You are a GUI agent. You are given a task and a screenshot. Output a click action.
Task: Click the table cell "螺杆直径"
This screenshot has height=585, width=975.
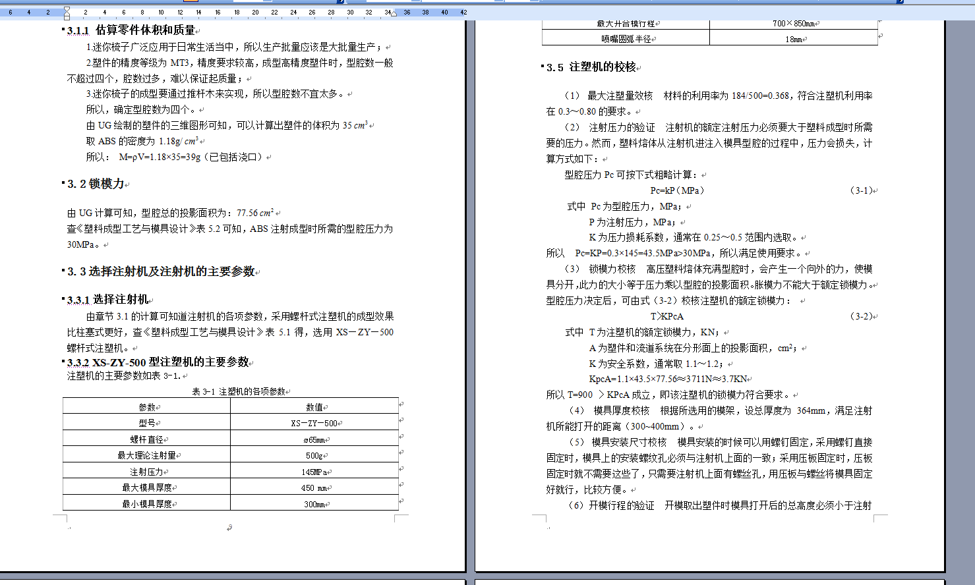click(x=147, y=439)
